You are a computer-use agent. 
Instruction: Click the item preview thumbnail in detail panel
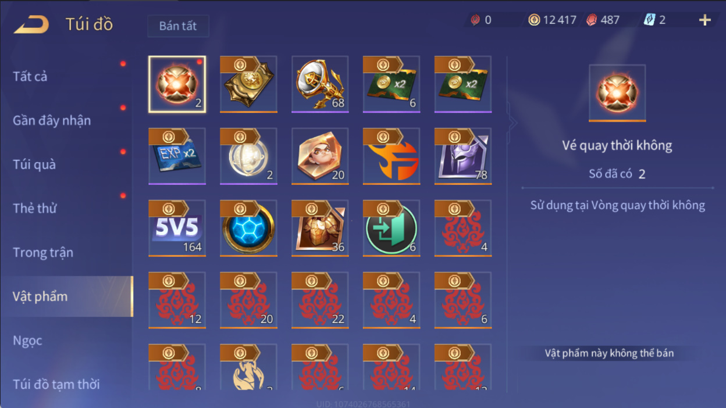tap(617, 93)
